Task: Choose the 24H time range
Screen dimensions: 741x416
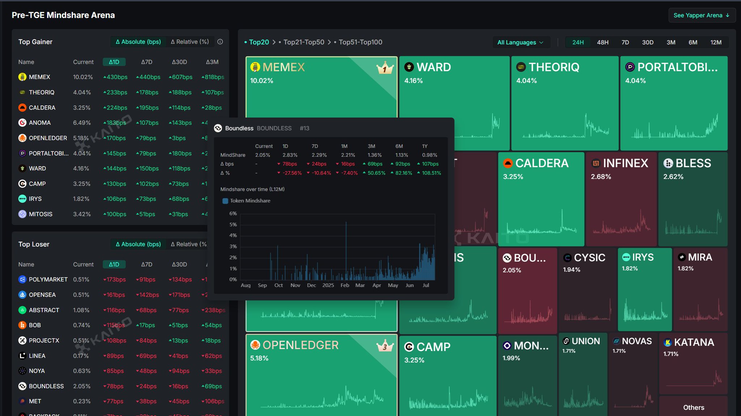Action: point(578,42)
